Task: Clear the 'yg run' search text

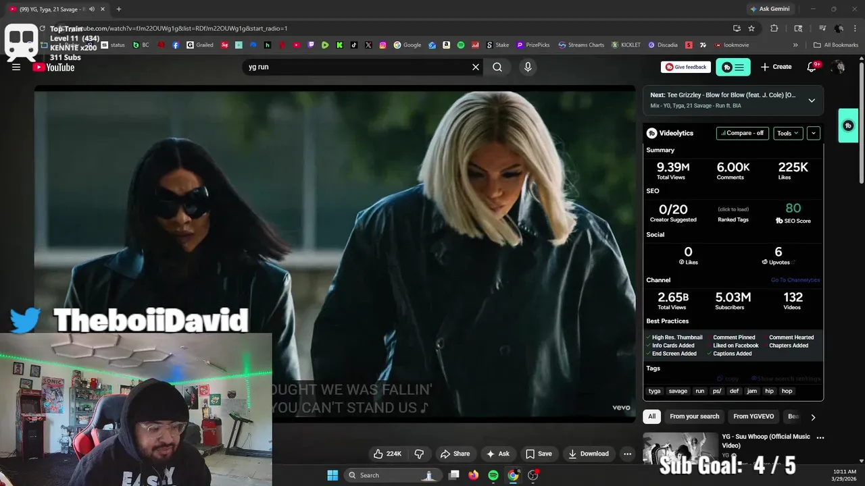Action: (x=476, y=67)
